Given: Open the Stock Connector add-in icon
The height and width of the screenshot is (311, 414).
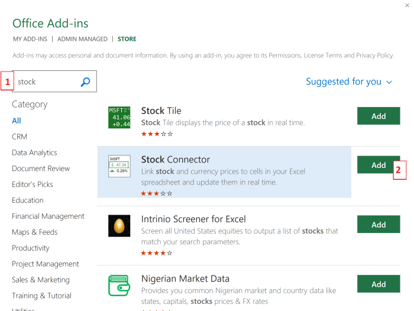Looking at the screenshot, I should [119, 166].
